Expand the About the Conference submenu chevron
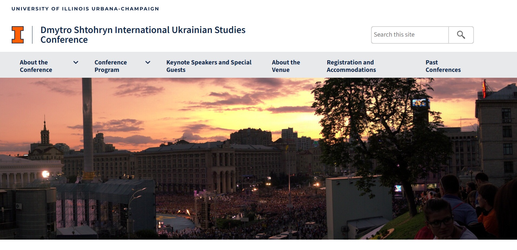This screenshot has height=250, width=517. point(76,62)
